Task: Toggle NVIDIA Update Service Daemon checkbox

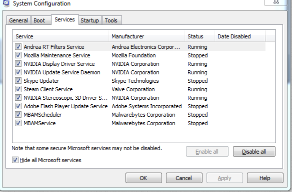Action: tap(18, 72)
